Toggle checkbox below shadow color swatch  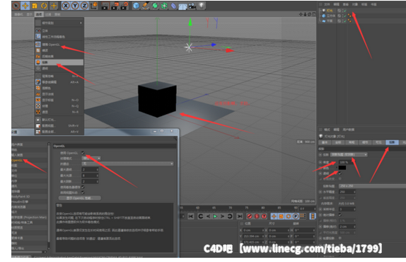click(340, 173)
